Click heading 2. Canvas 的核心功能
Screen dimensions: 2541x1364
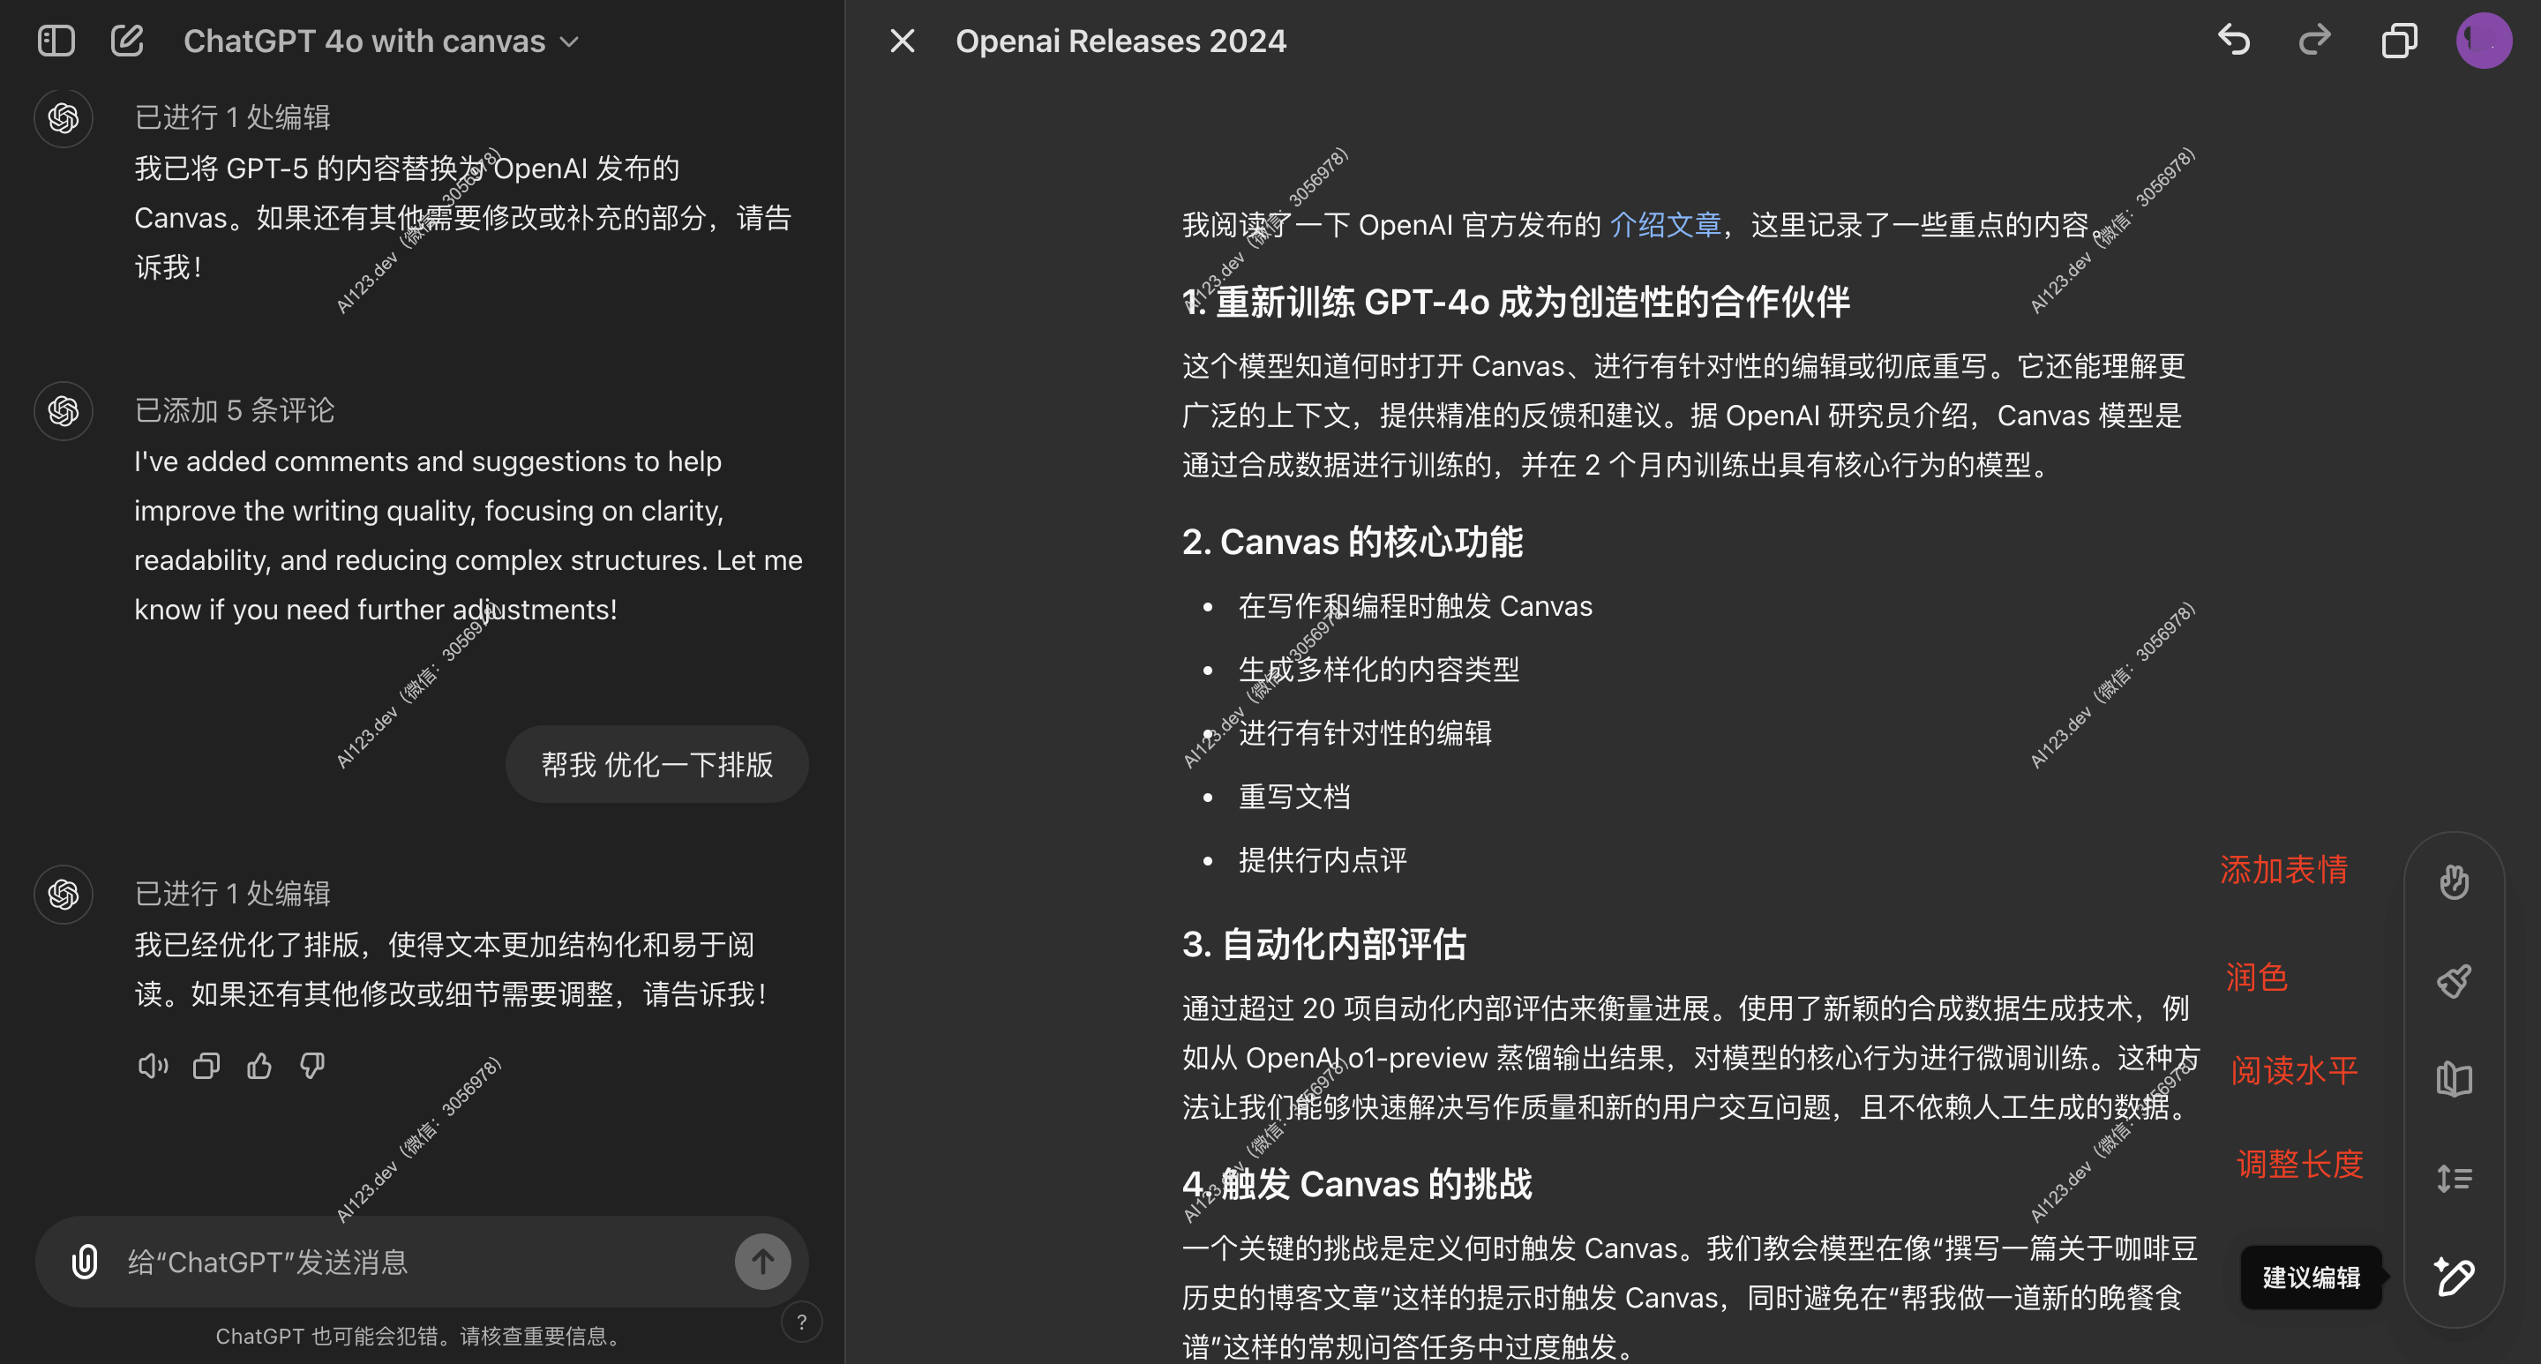tap(1353, 542)
